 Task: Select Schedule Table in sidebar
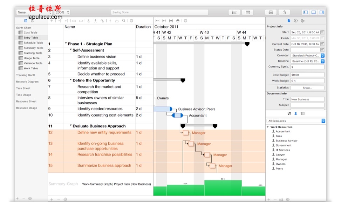(33, 43)
